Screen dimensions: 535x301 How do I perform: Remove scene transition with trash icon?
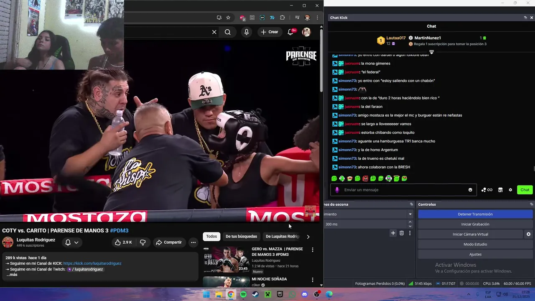(402, 233)
